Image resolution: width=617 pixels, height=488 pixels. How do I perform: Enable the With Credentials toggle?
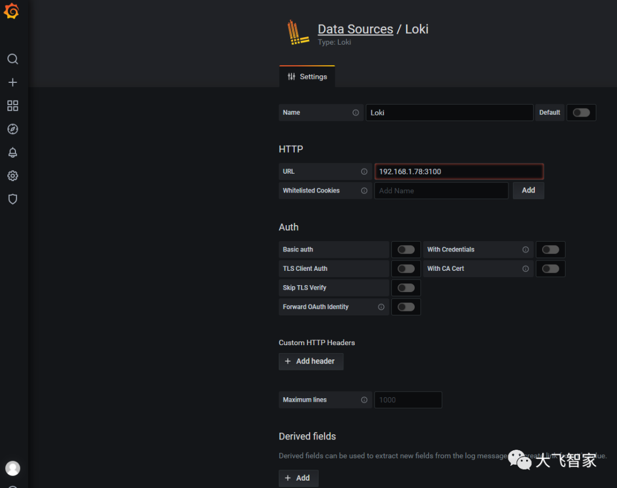tap(551, 250)
